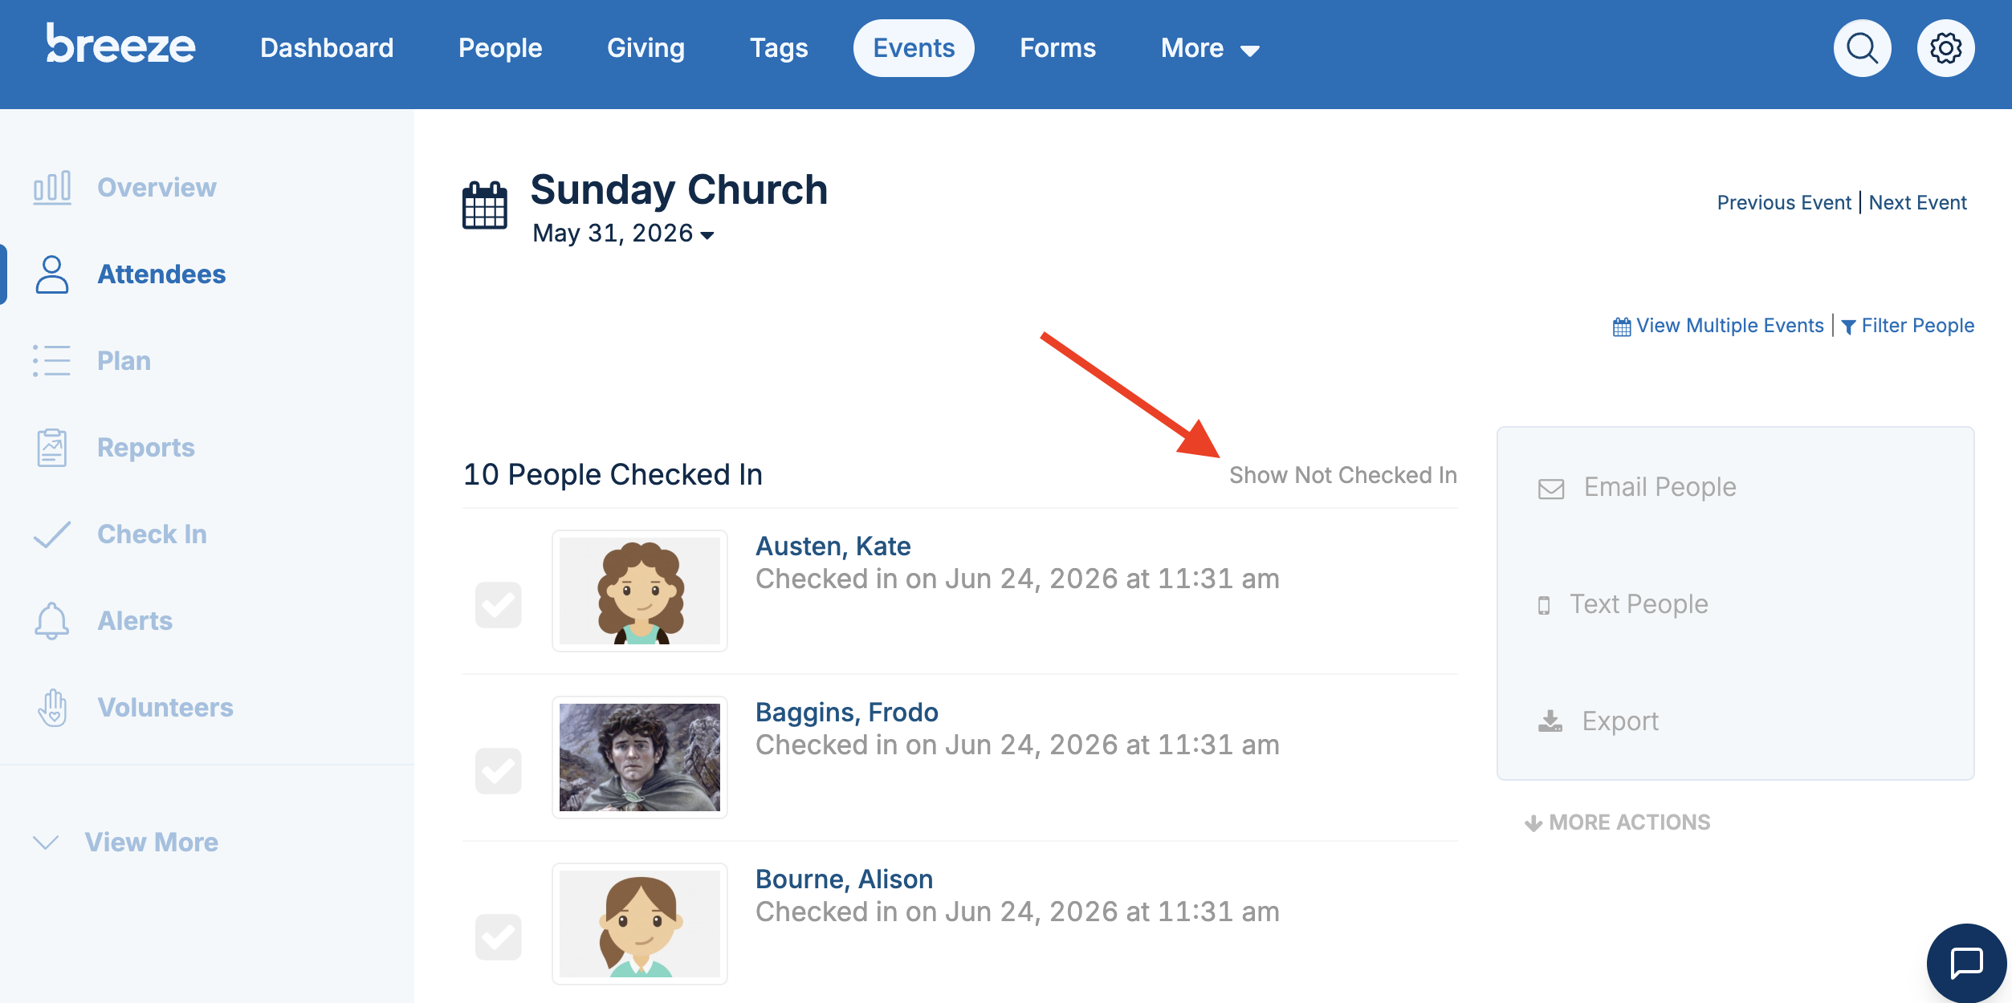The height and width of the screenshot is (1003, 2012).
Task: Click Frodo Baggins' photo thumbnail
Action: click(x=640, y=757)
